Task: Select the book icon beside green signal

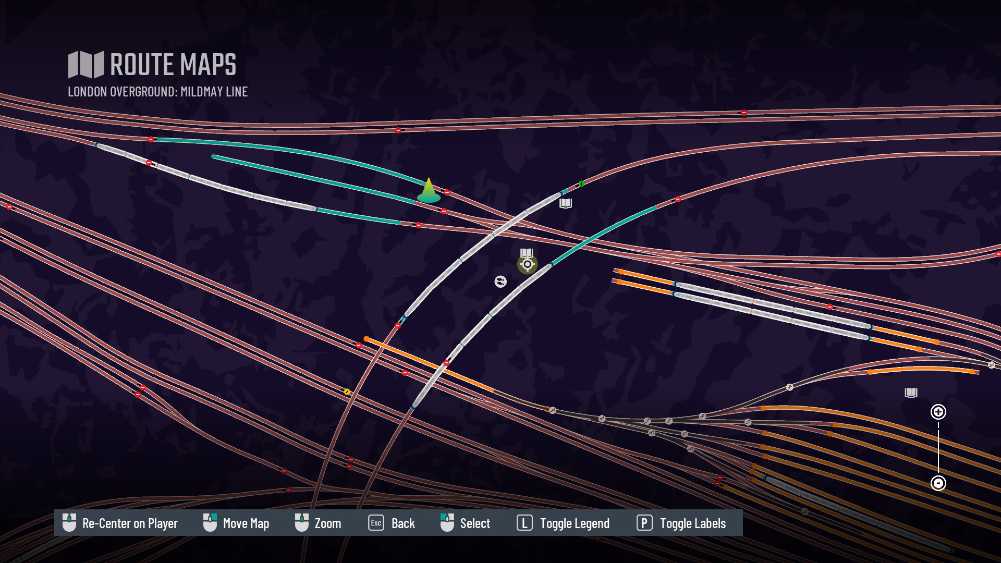Action: click(566, 203)
